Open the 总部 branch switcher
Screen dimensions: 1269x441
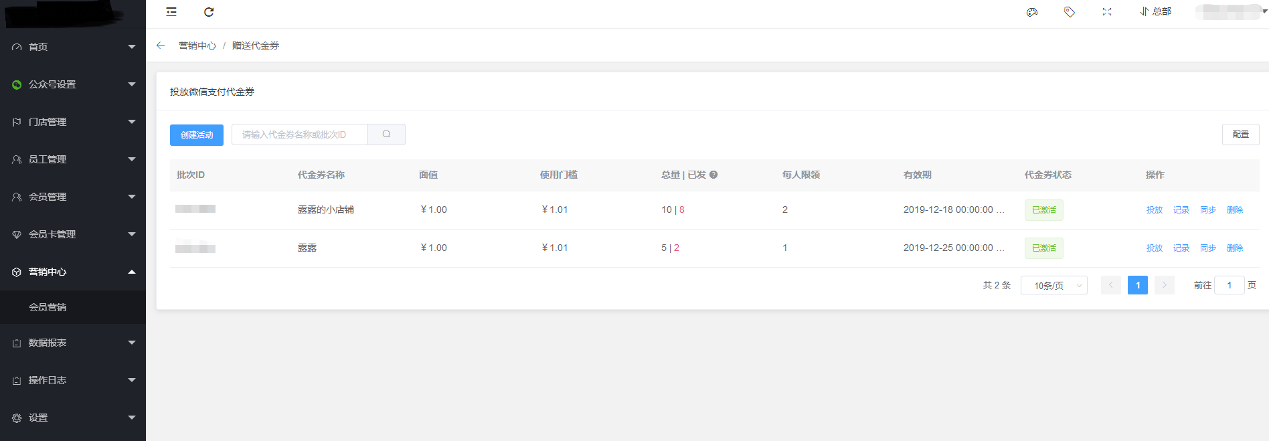coord(1156,11)
